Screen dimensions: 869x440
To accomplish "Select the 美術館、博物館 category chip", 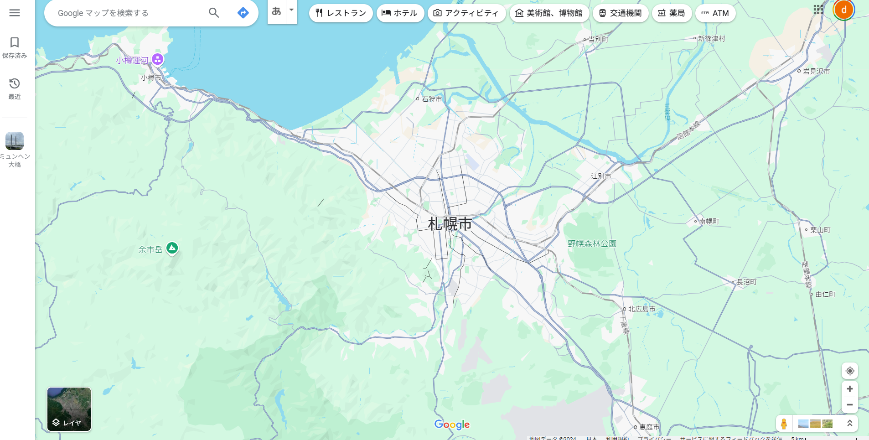I will (549, 13).
